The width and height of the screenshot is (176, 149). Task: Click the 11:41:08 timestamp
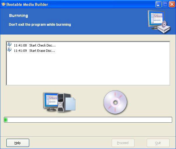click(20, 45)
